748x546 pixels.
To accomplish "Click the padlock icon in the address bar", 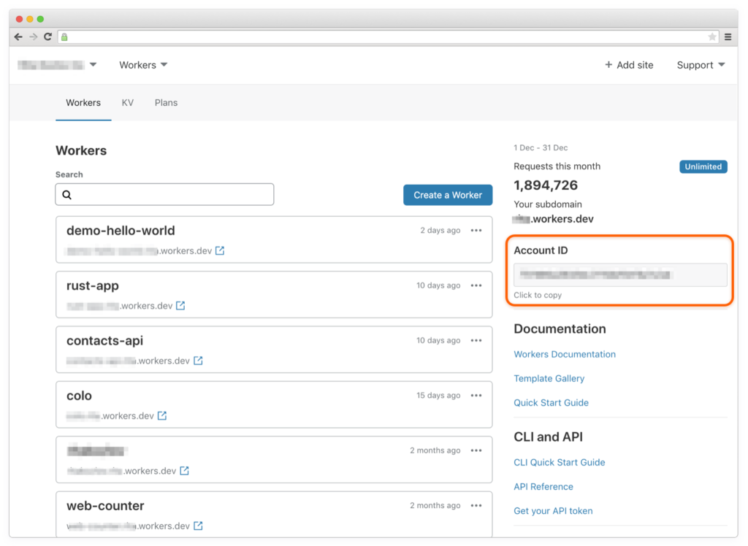I will (64, 36).
